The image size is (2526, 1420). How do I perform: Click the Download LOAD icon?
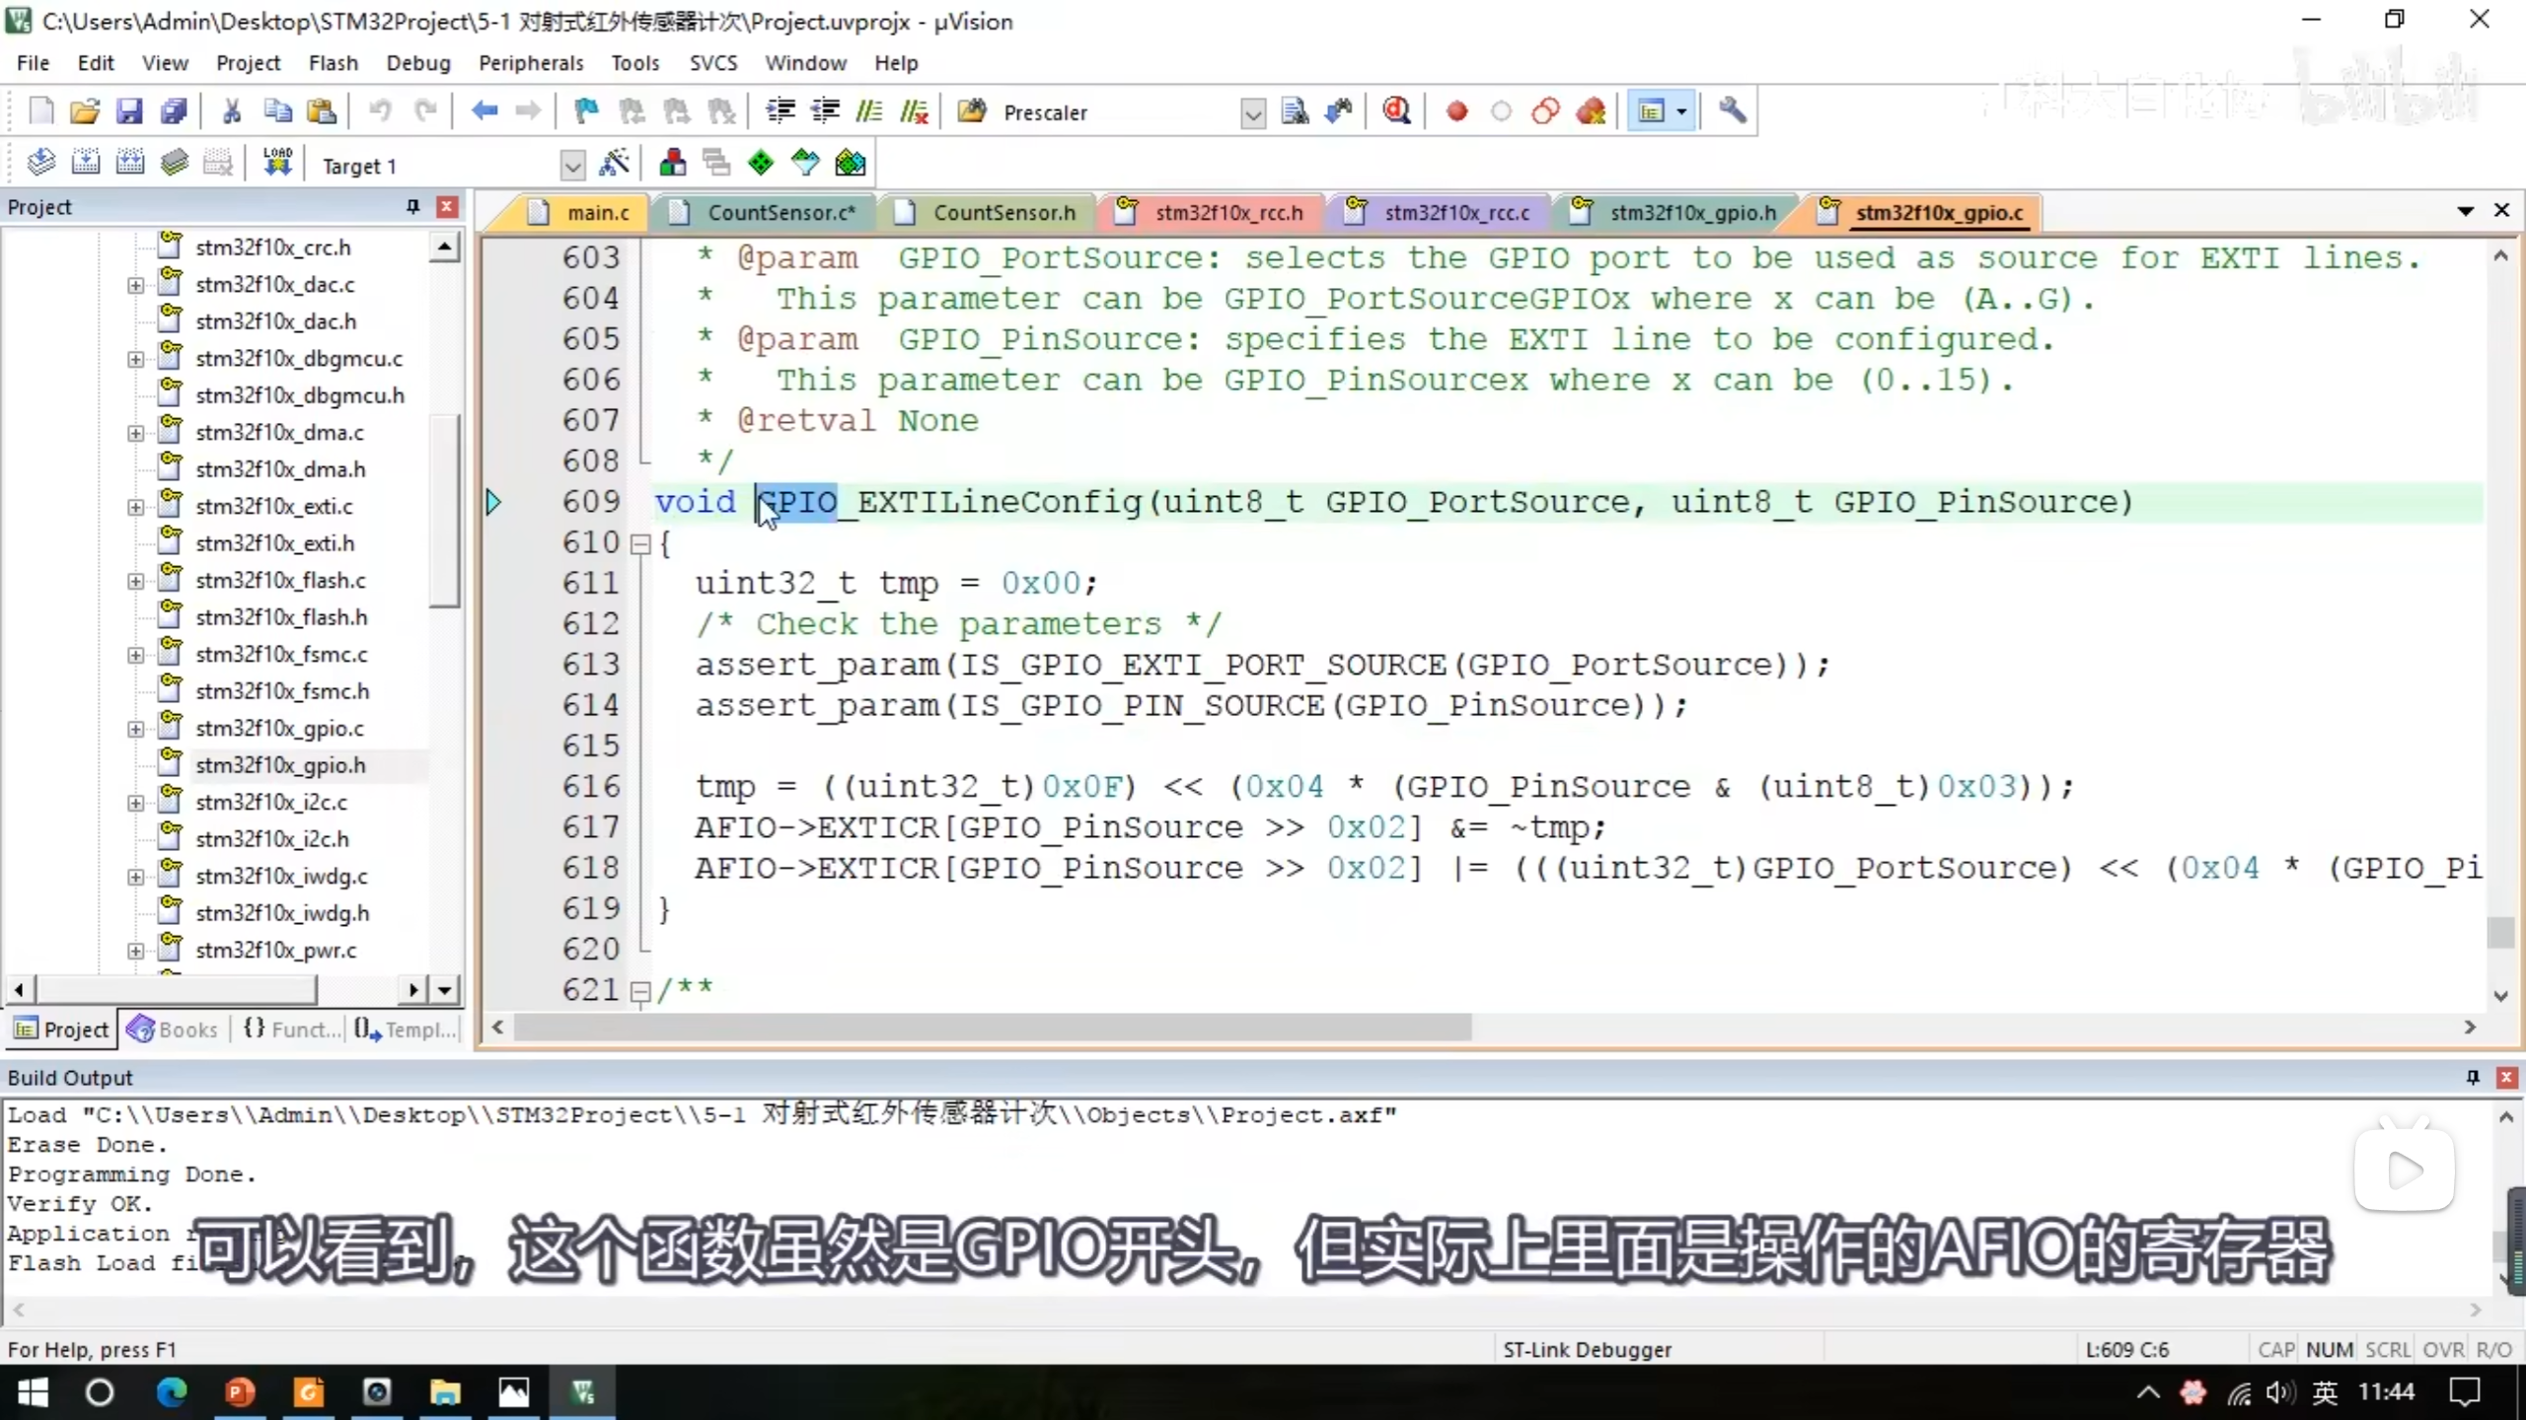[277, 163]
